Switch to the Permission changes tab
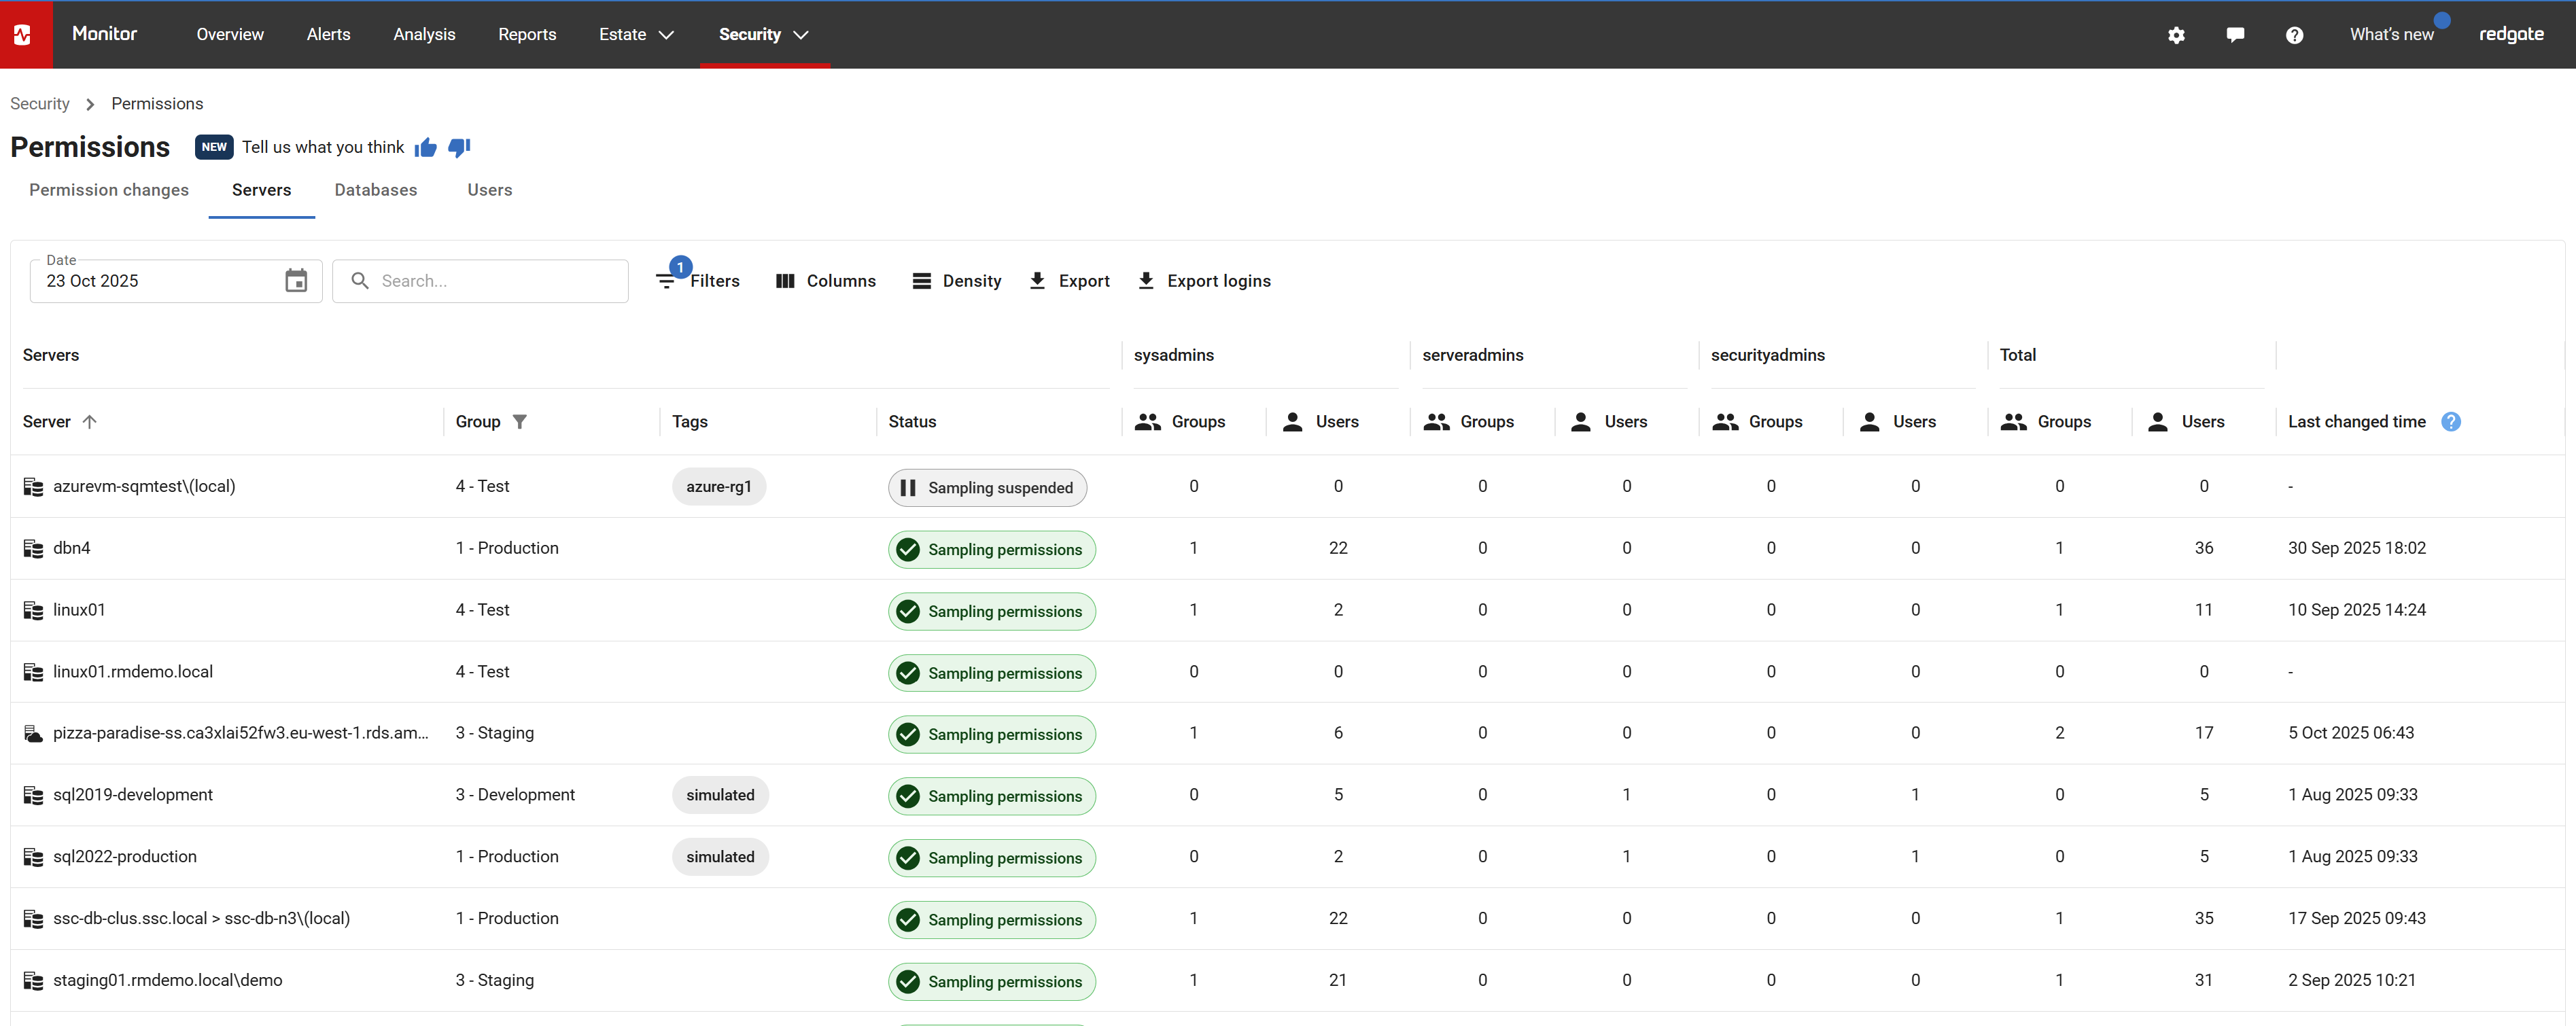 coord(109,190)
